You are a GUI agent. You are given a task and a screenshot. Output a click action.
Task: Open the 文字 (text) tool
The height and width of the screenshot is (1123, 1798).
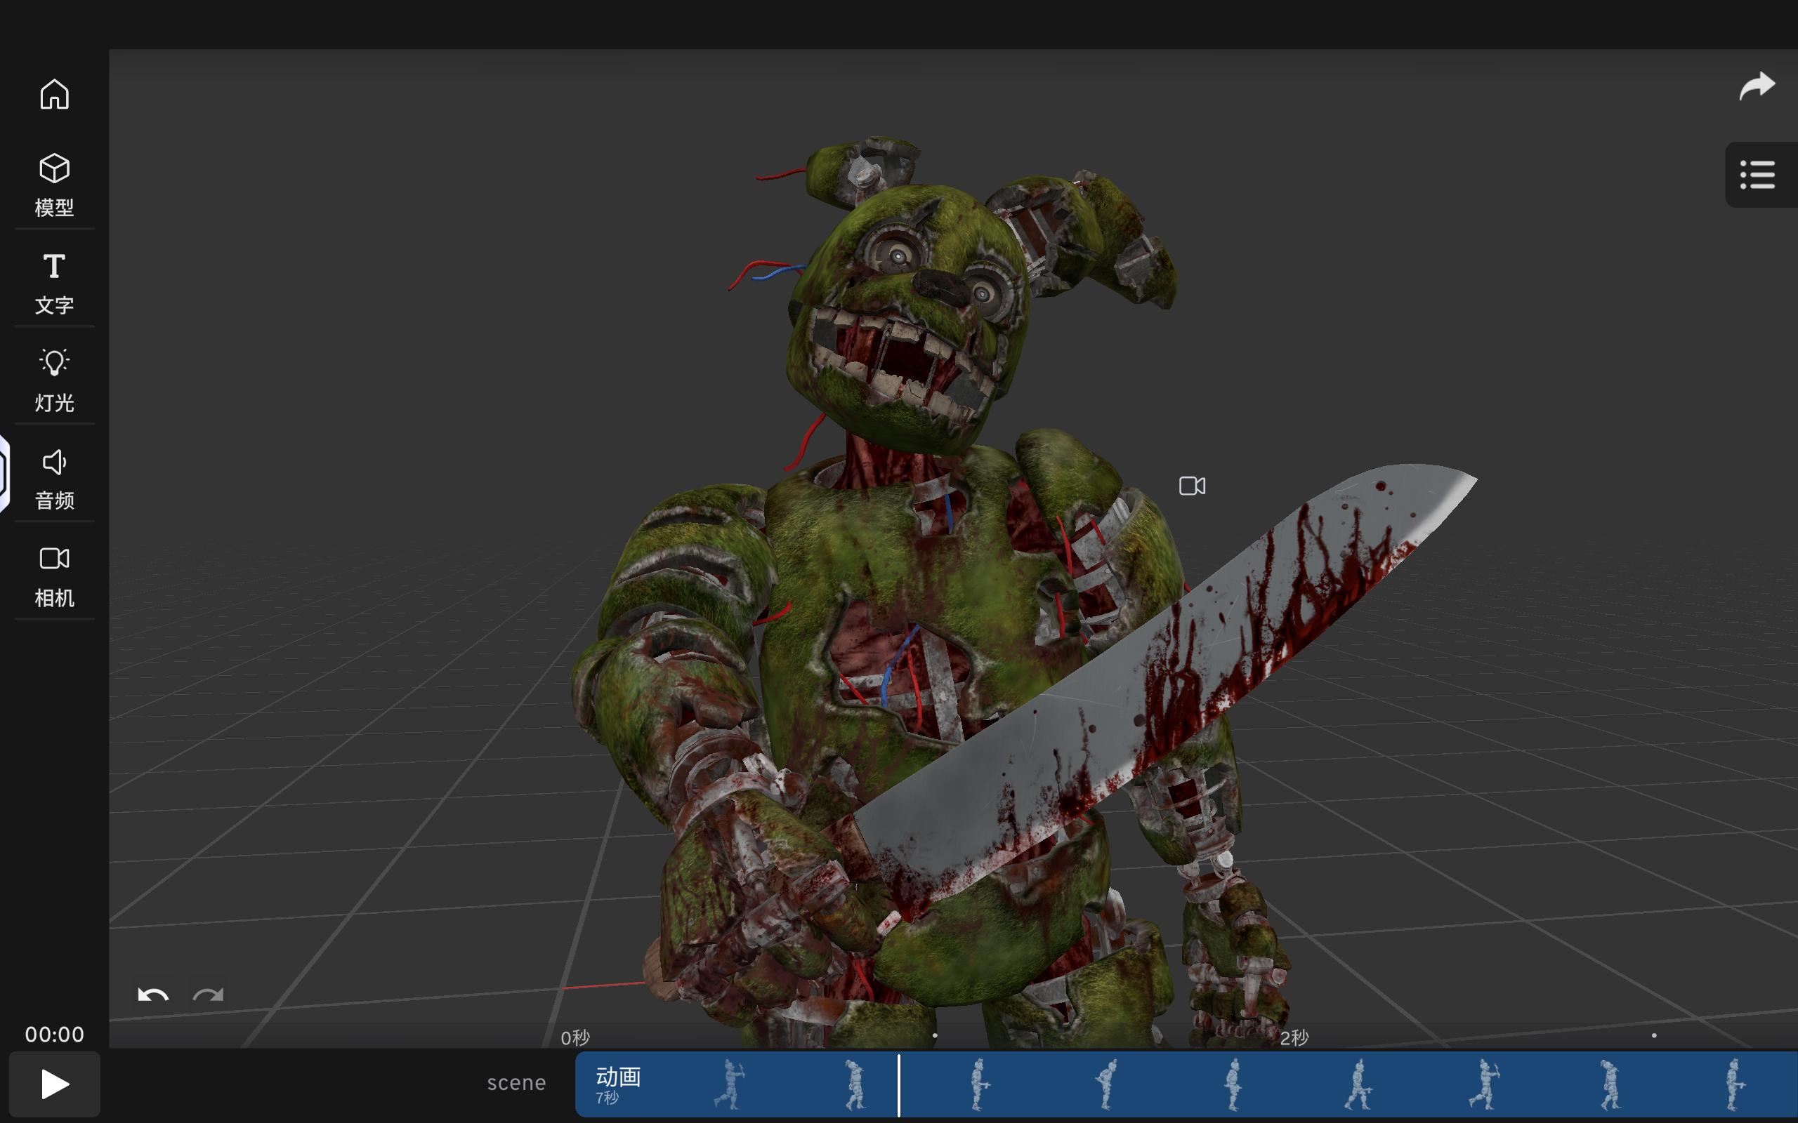(x=54, y=283)
